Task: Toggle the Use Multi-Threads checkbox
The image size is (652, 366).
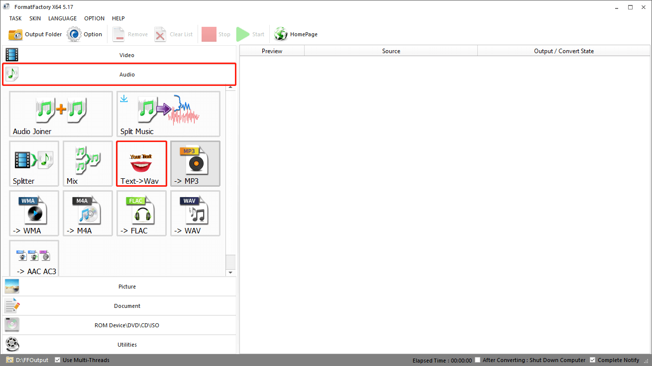Action: point(58,360)
